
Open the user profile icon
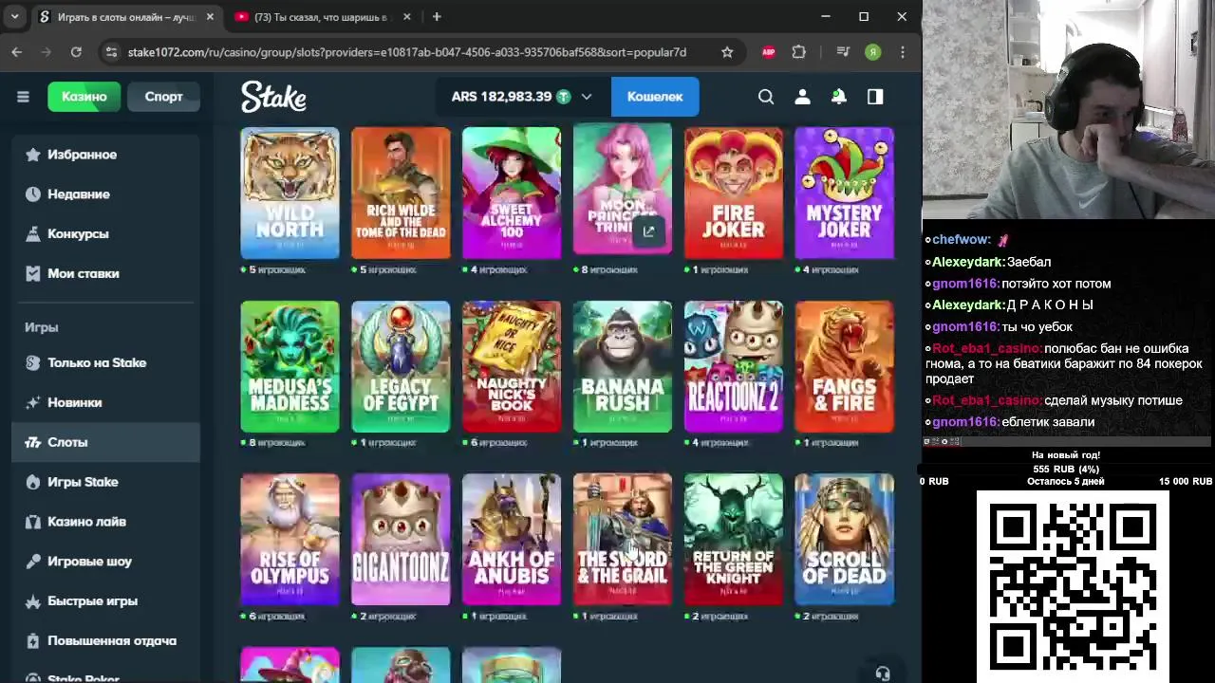pos(802,97)
